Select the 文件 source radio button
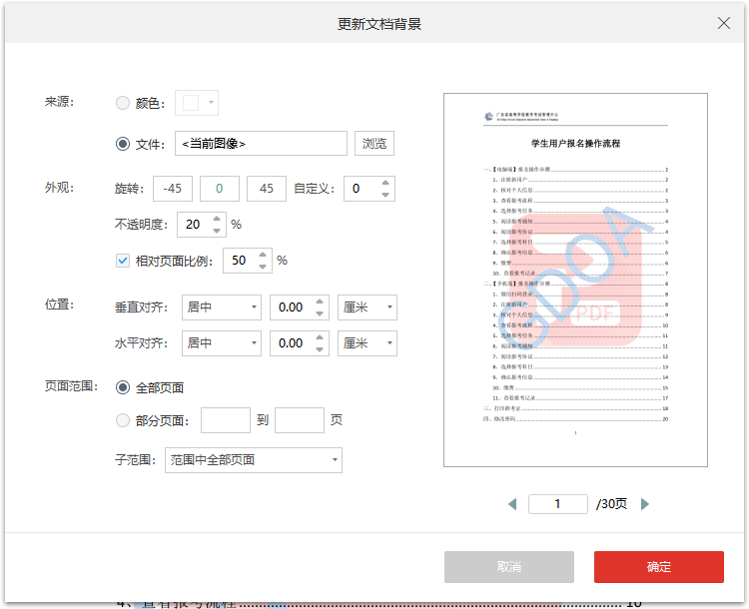The height and width of the screenshot is (609, 749). [123, 144]
